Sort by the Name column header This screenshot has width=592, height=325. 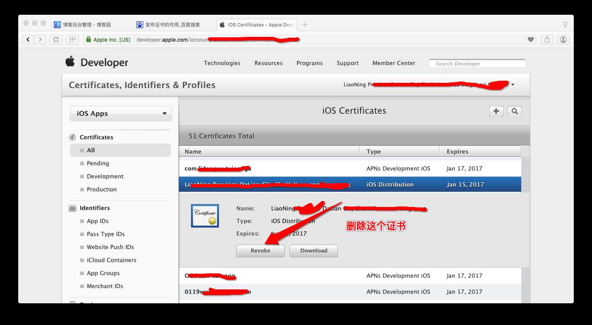tap(269, 151)
